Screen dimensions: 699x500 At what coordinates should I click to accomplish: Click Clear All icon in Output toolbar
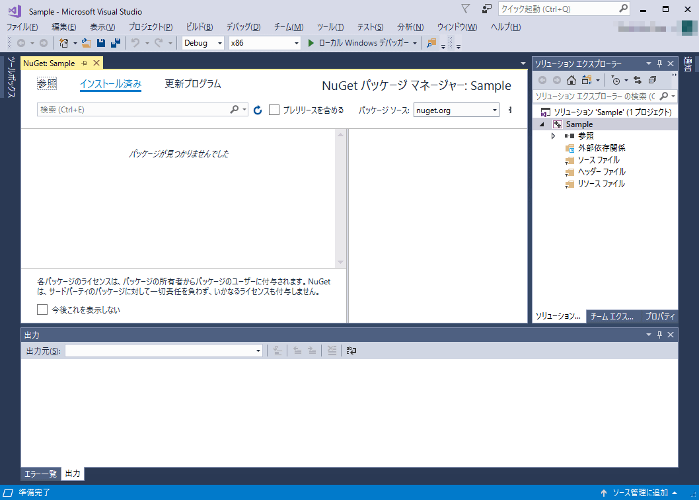[x=332, y=351]
